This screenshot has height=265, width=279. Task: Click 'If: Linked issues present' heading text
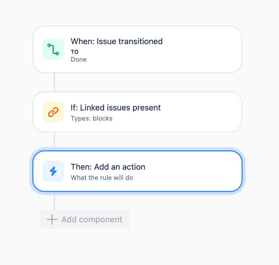116,108
